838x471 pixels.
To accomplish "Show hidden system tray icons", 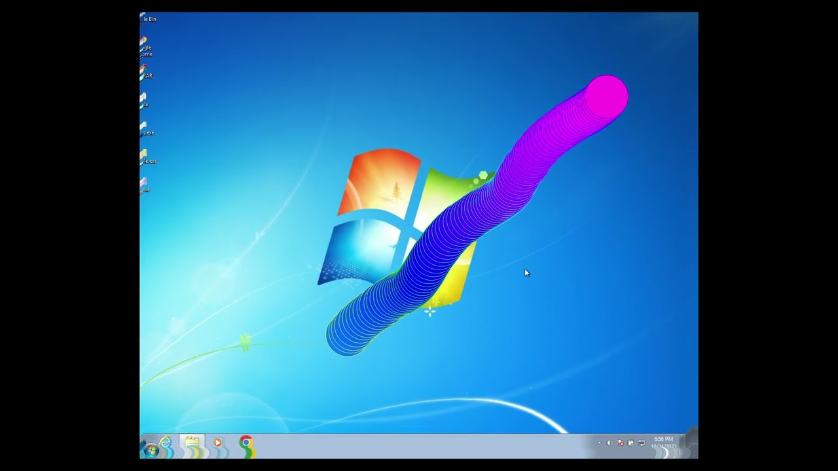I will [599, 443].
